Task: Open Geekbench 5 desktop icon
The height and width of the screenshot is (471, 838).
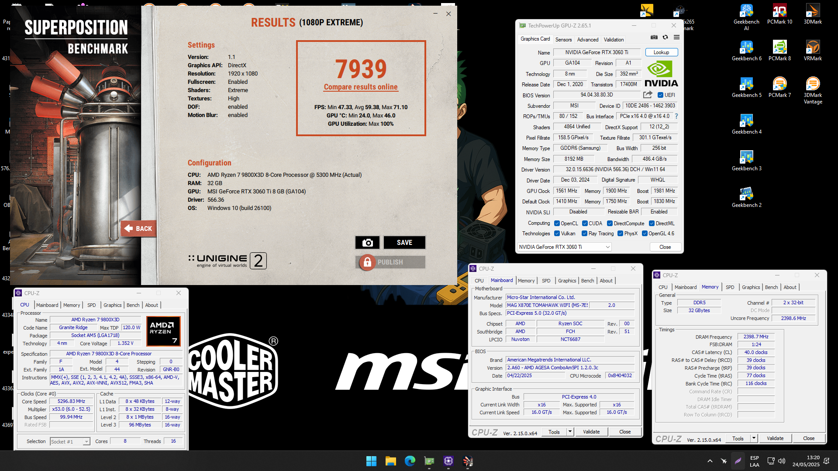Action: point(746,87)
